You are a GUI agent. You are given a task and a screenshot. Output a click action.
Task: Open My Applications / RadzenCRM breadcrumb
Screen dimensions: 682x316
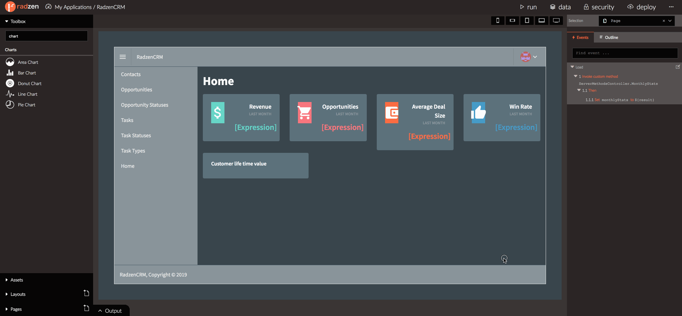pos(90,7)
